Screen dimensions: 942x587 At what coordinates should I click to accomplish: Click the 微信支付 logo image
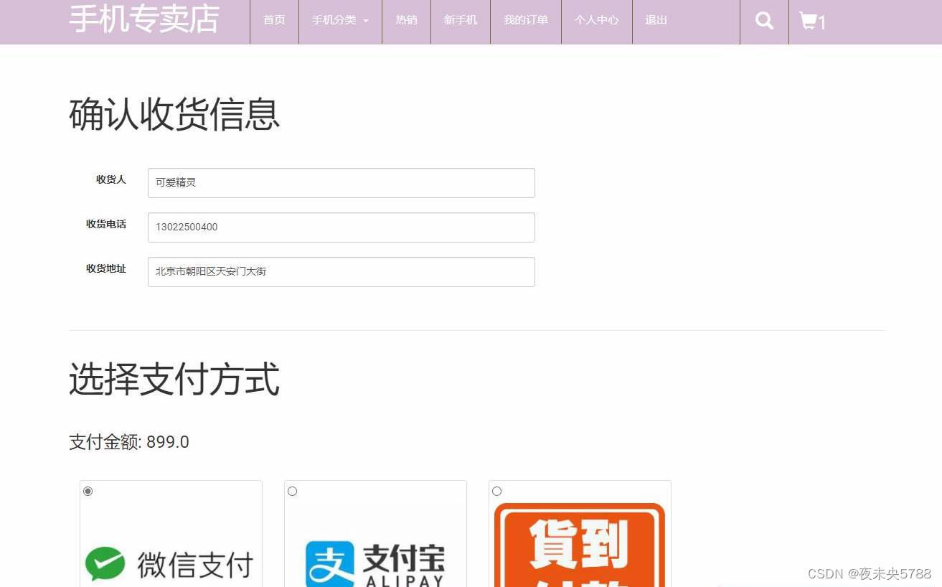pos(171,564)
